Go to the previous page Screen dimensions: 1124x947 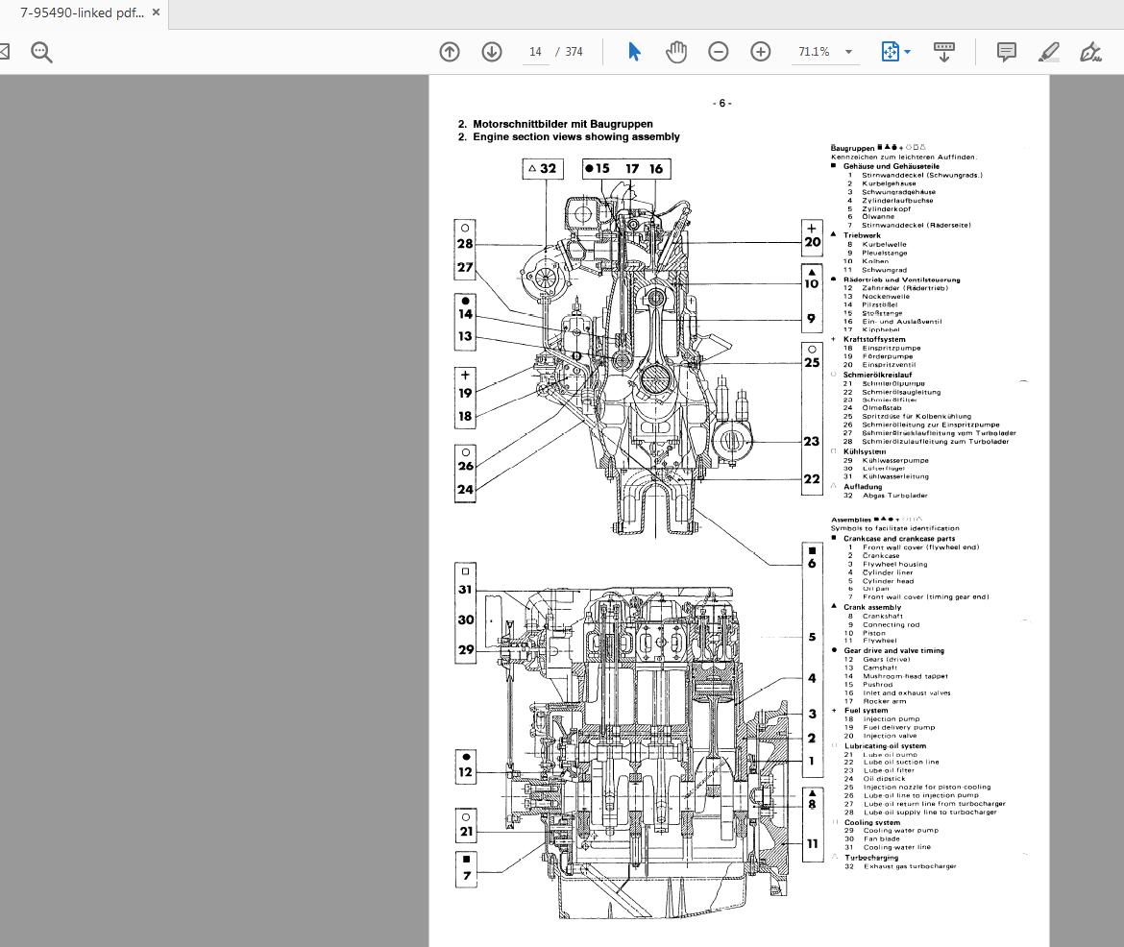click(450, 52)
